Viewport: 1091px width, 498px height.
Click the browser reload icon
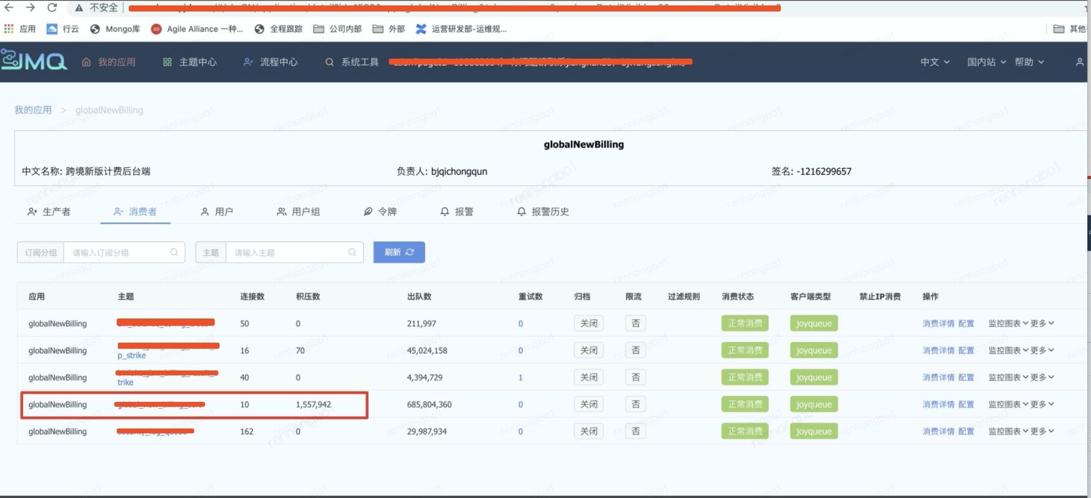52,8
